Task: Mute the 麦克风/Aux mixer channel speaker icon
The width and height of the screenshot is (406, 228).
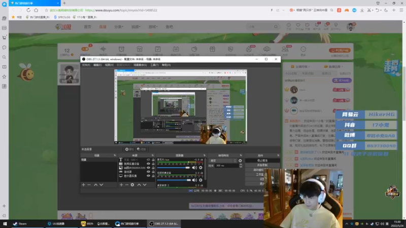Action: coord(194,168)
